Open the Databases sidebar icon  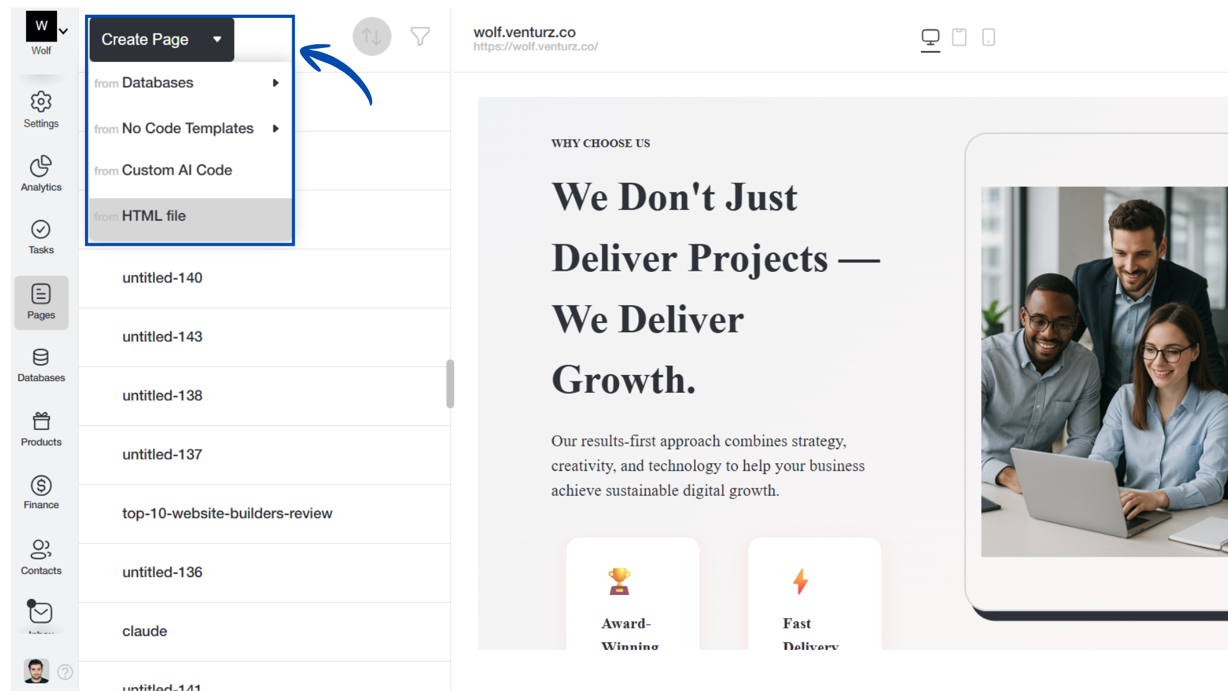41,358
